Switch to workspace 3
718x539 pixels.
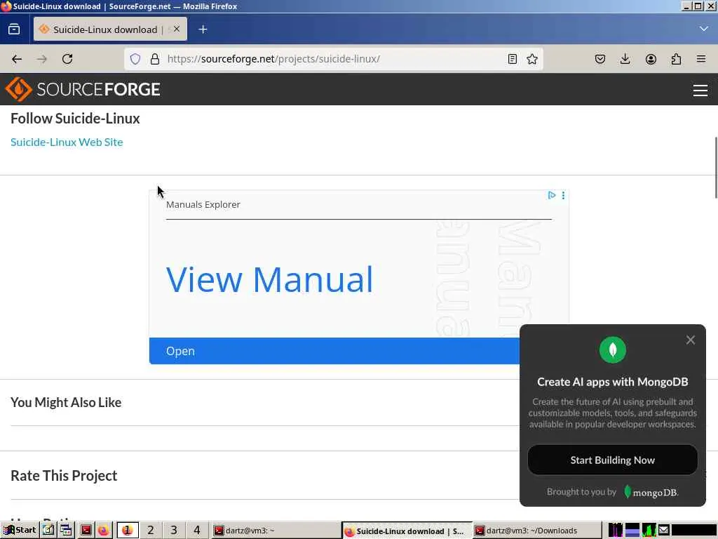coord(174,531)
